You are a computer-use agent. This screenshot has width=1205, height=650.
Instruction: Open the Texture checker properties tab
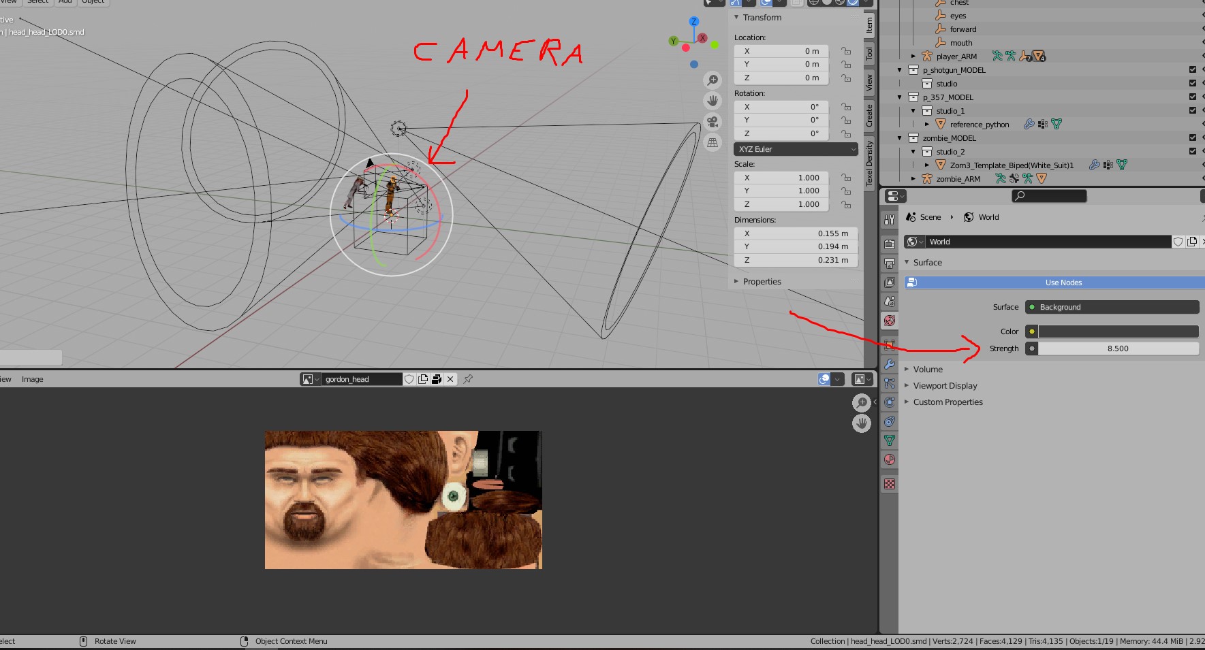[x=889, y=484]
